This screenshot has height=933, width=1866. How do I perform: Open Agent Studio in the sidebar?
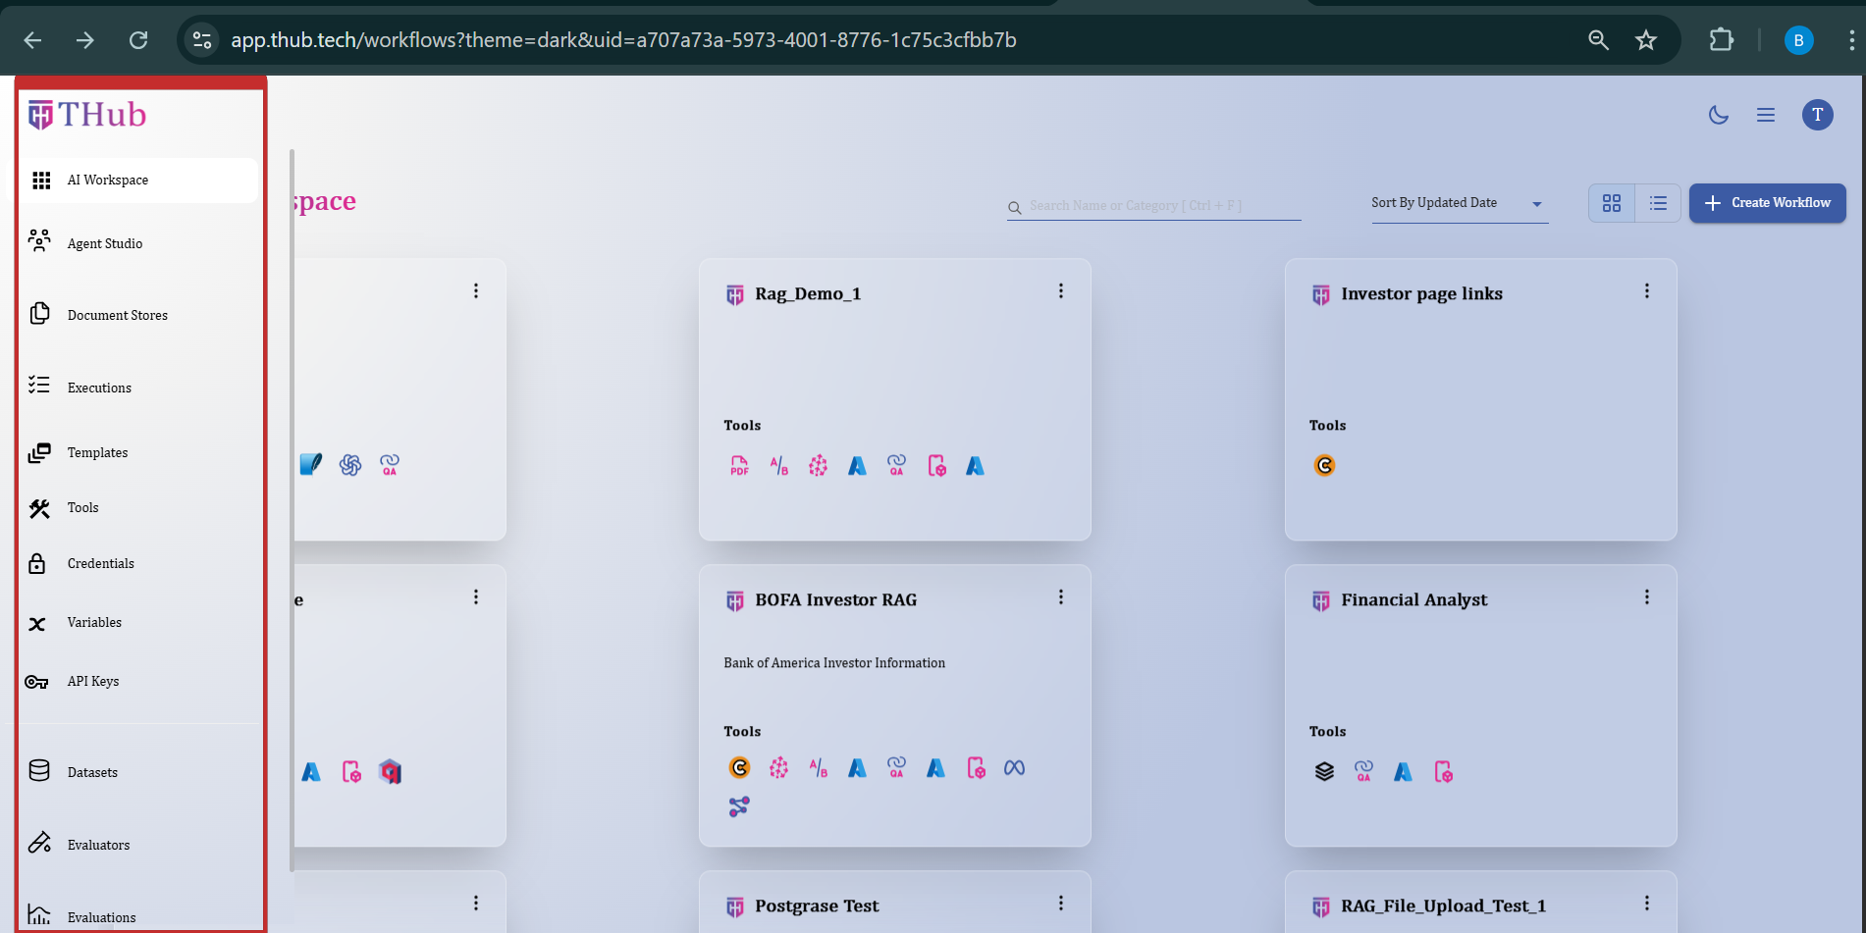pos(105,243)
